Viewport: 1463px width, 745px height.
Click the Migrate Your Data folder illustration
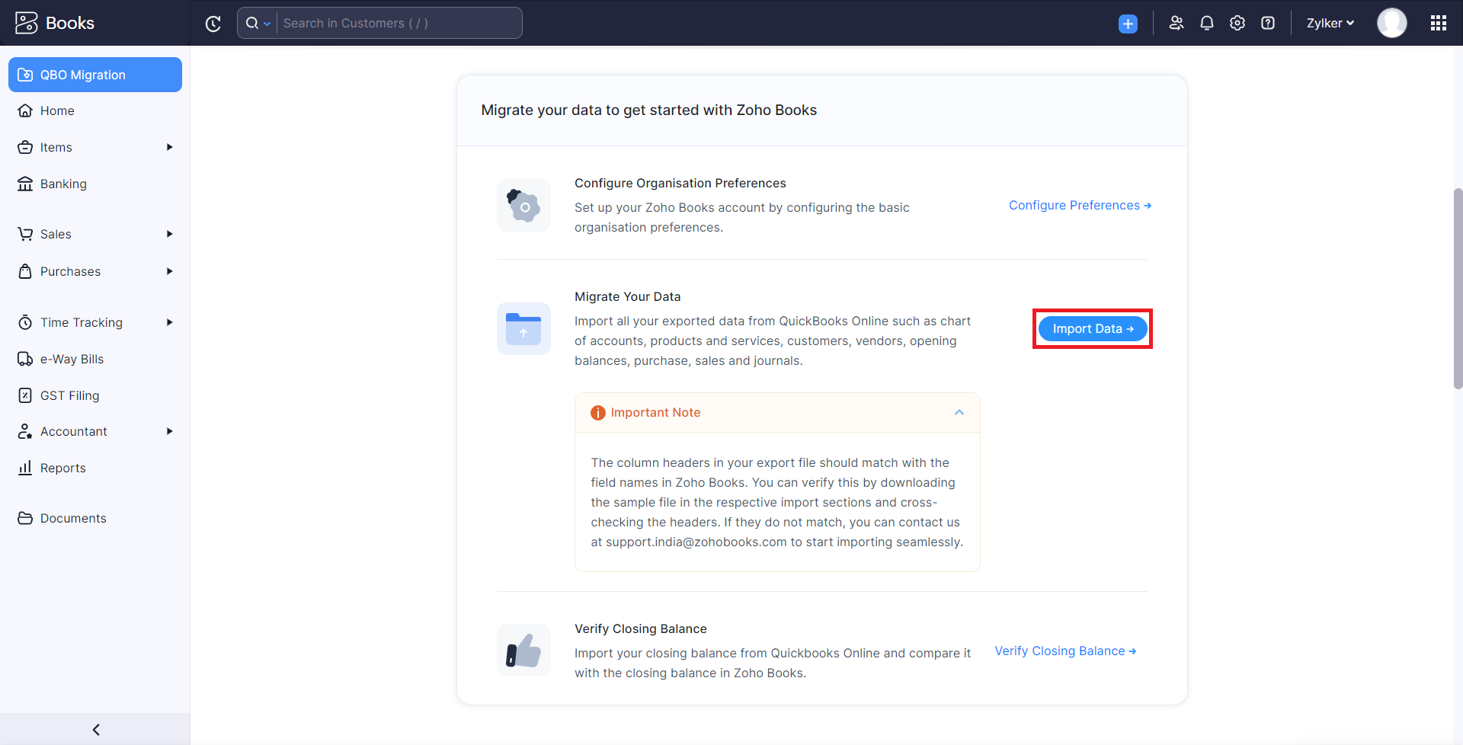point(523,328)
